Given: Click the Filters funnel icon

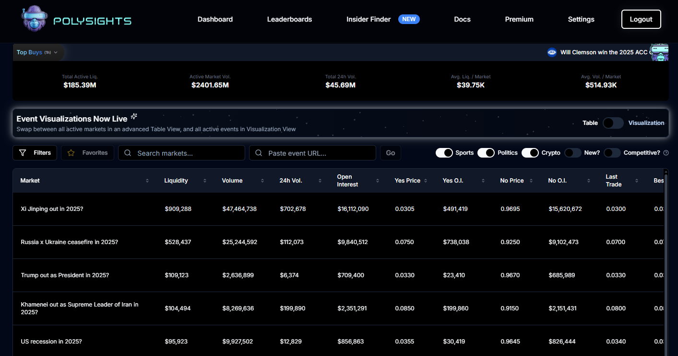Looking at the screenshot, I should pos(23,153).
